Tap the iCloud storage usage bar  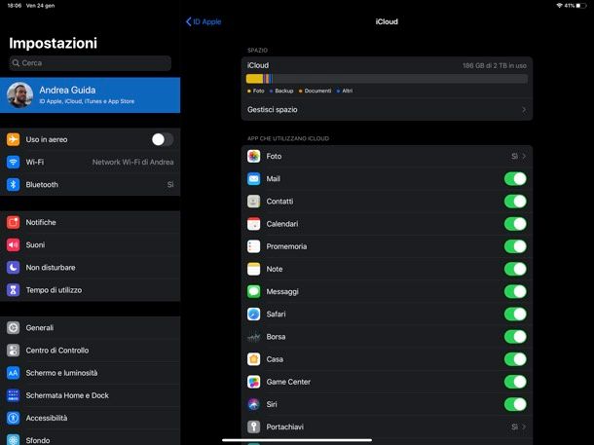pos(387,79)
